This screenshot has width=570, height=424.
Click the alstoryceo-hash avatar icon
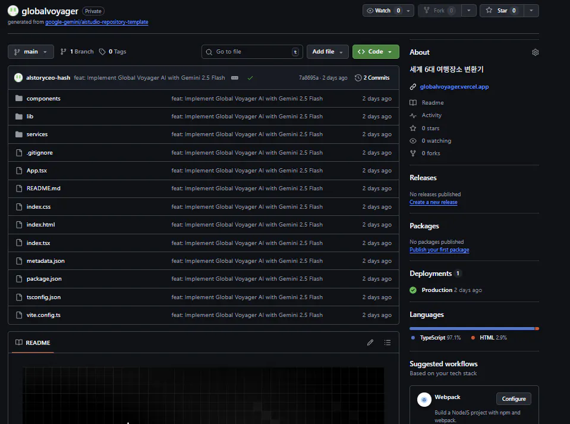pyautogui.click(x=18, y=77)
